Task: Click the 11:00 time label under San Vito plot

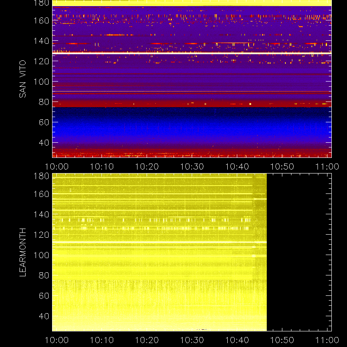Action: point(327,167)
